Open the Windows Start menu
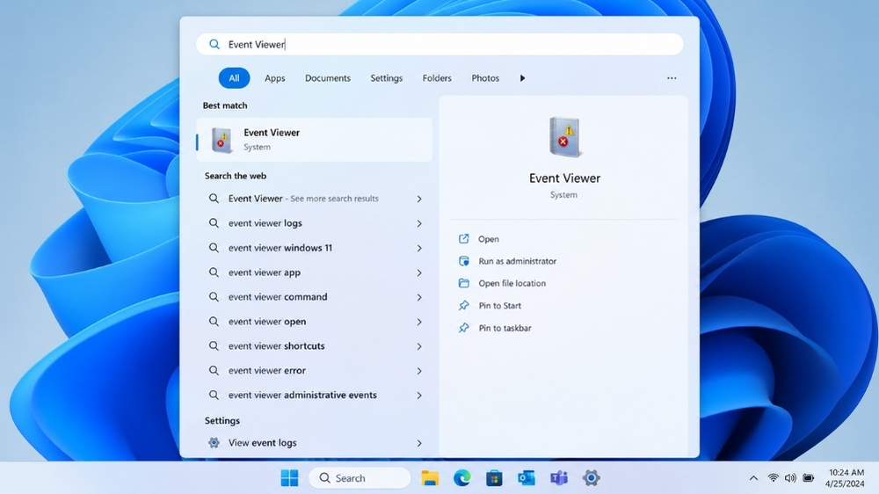The image size is (879, 494). (289, 478)
